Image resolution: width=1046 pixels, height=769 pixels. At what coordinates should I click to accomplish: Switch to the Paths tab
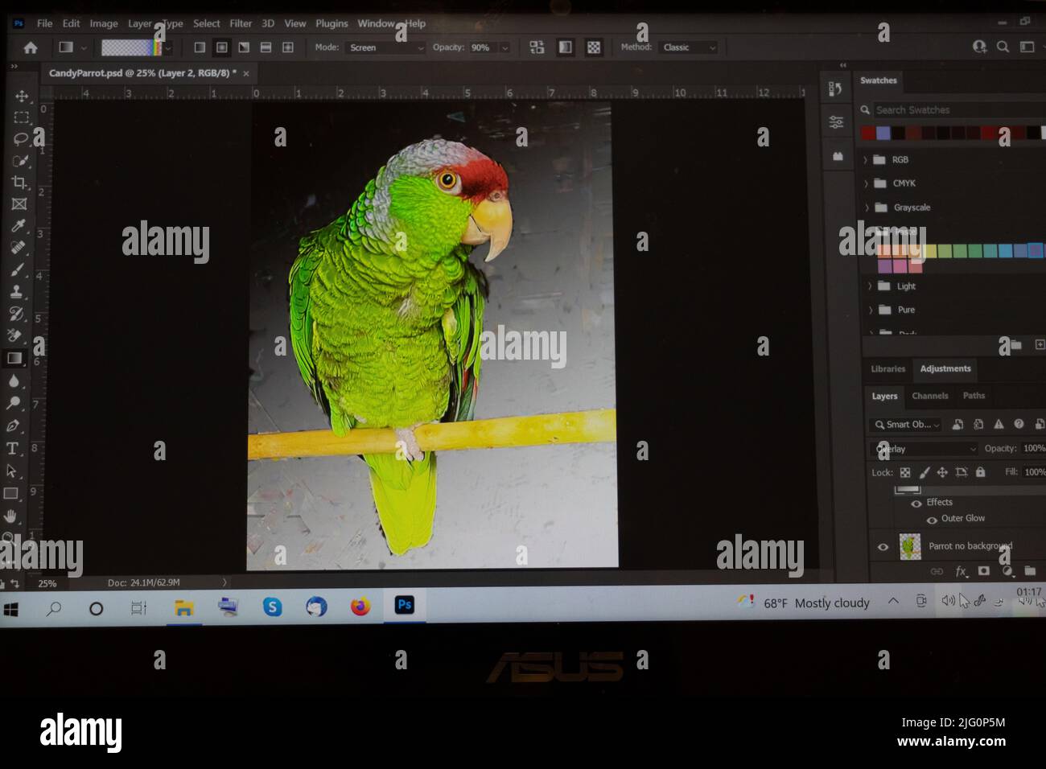point(974,396)
